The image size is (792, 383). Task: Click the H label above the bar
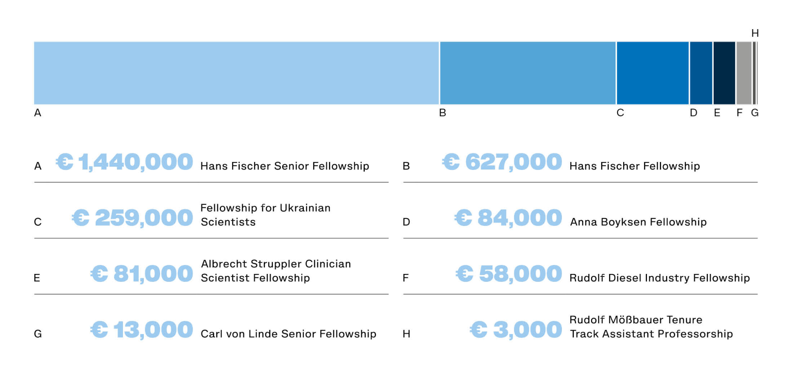755,33
